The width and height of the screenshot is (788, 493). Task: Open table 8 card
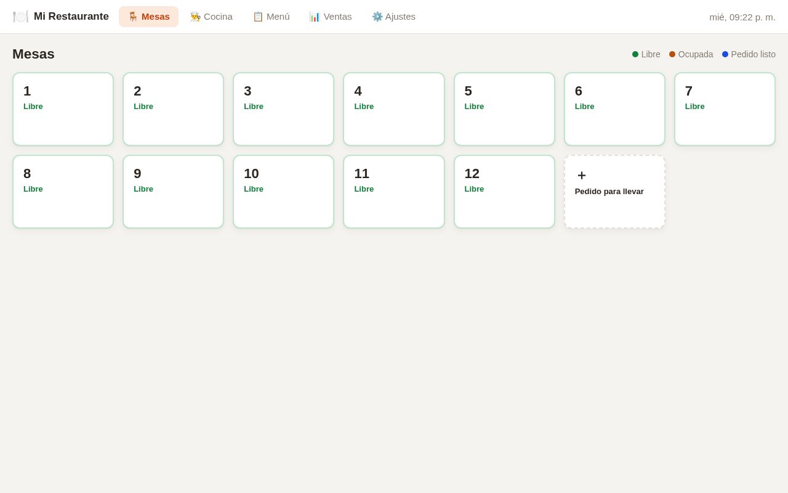coord(63,192)
